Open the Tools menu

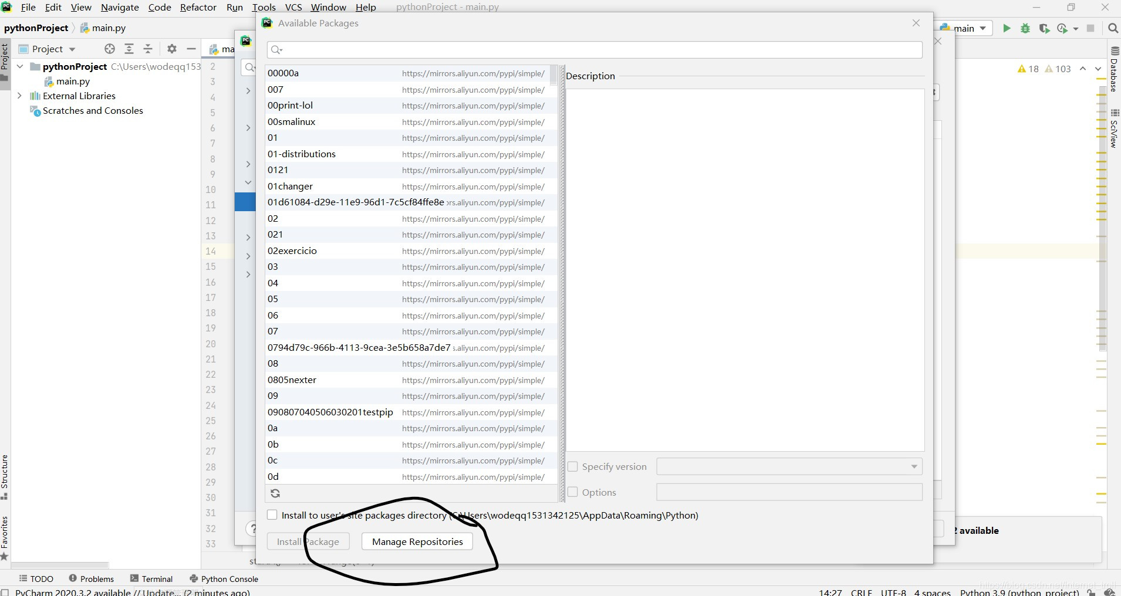click(264, 7)
